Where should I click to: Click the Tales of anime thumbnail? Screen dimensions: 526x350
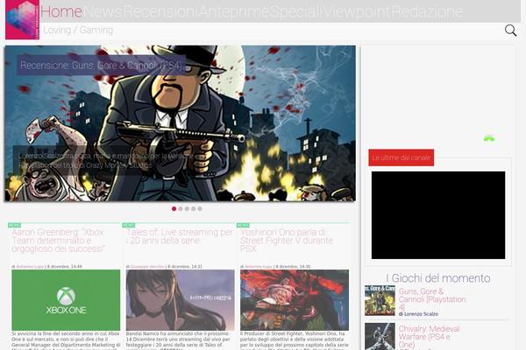point(180,300)
